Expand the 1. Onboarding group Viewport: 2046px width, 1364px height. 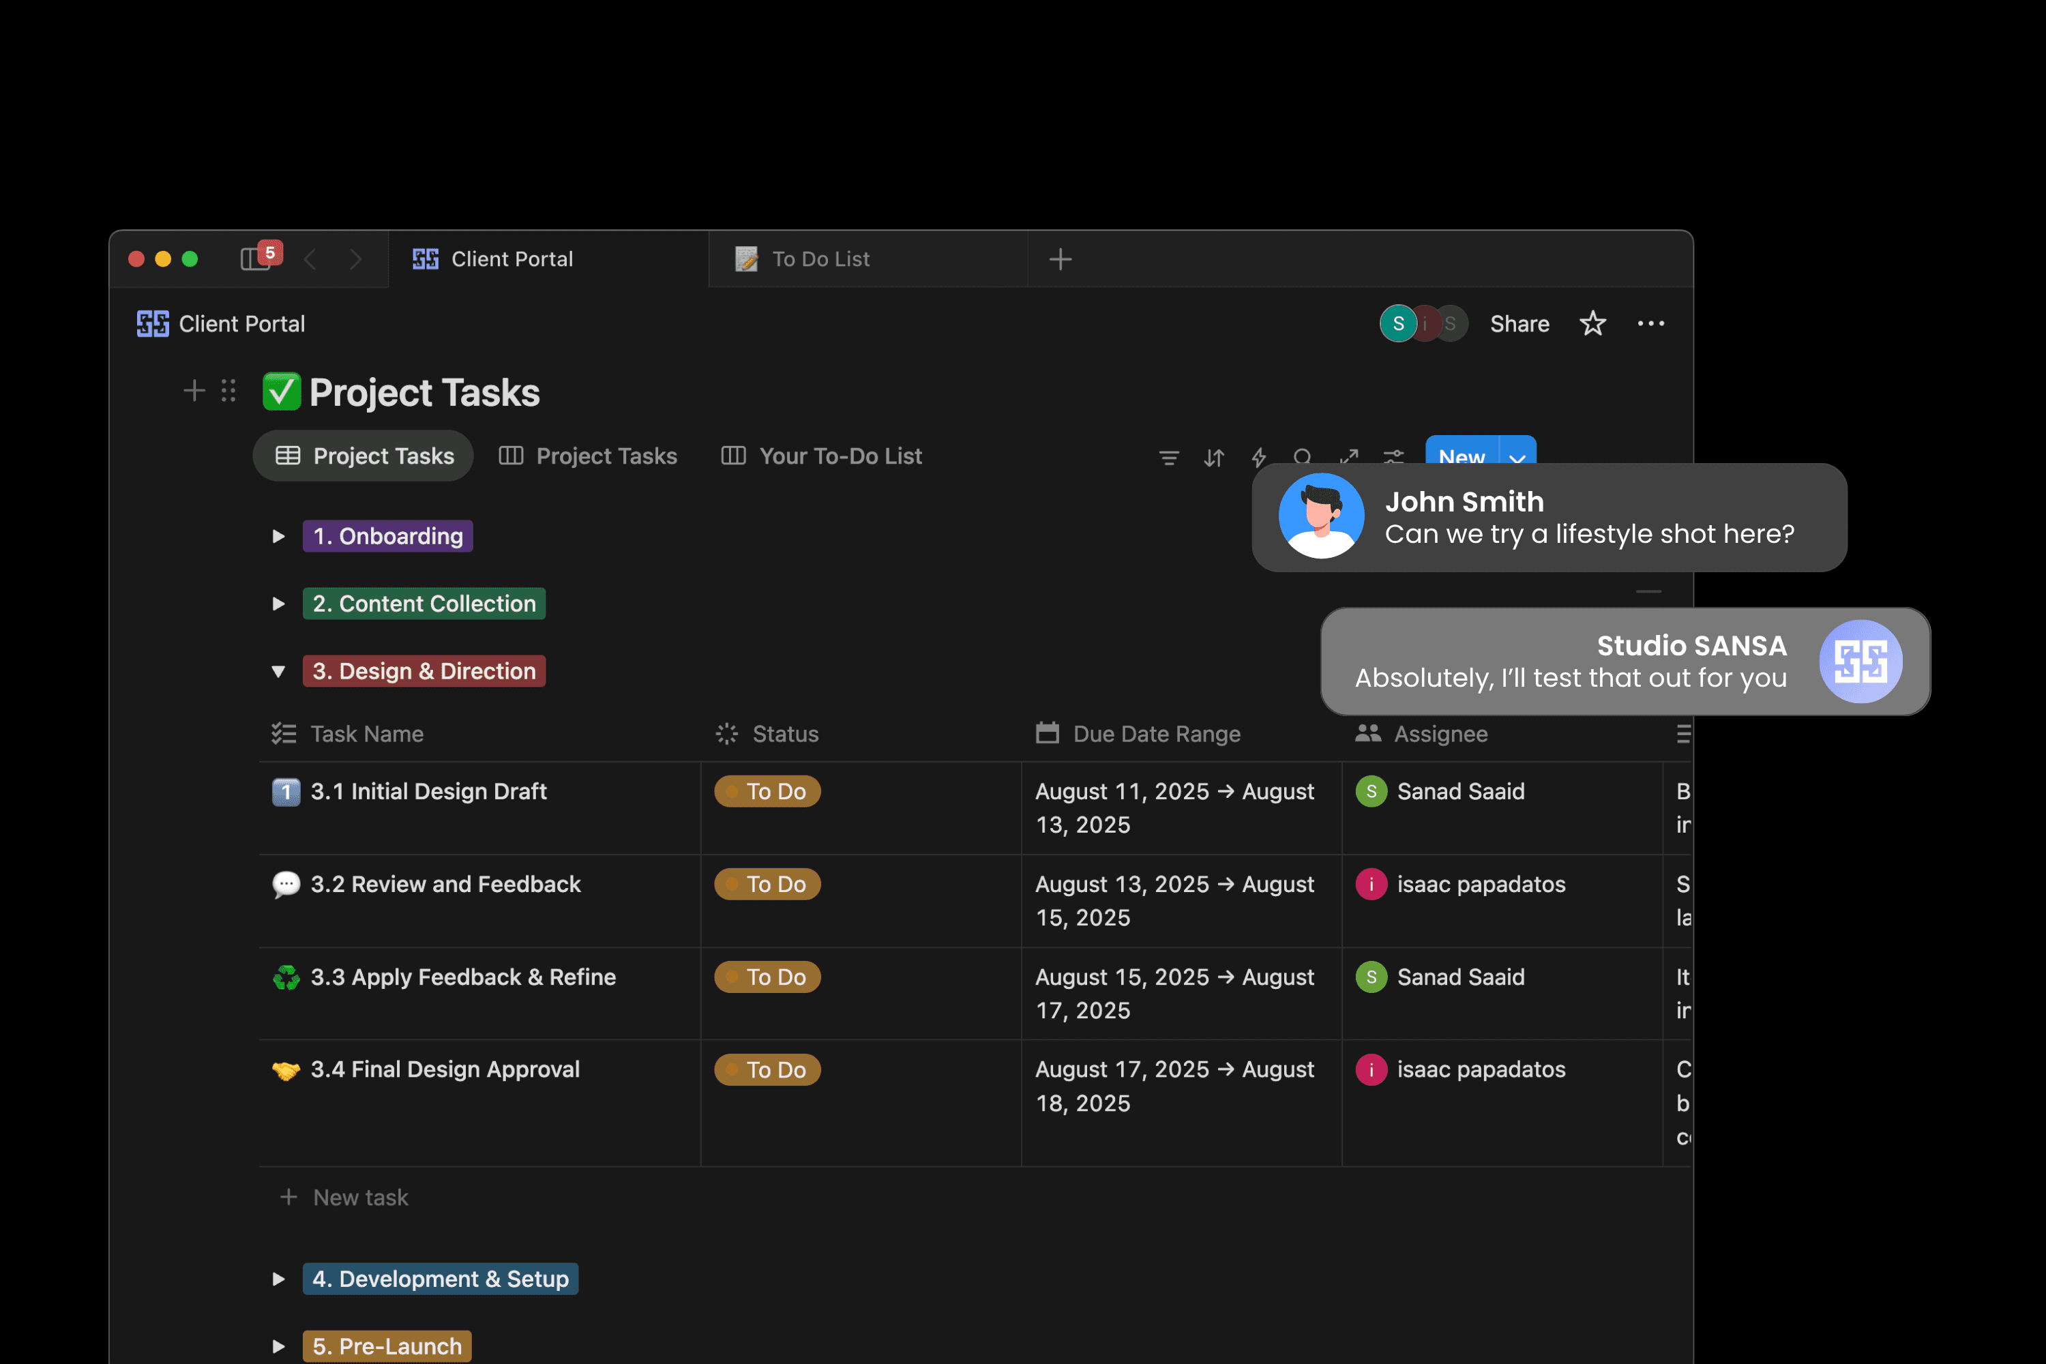[278, 536]
